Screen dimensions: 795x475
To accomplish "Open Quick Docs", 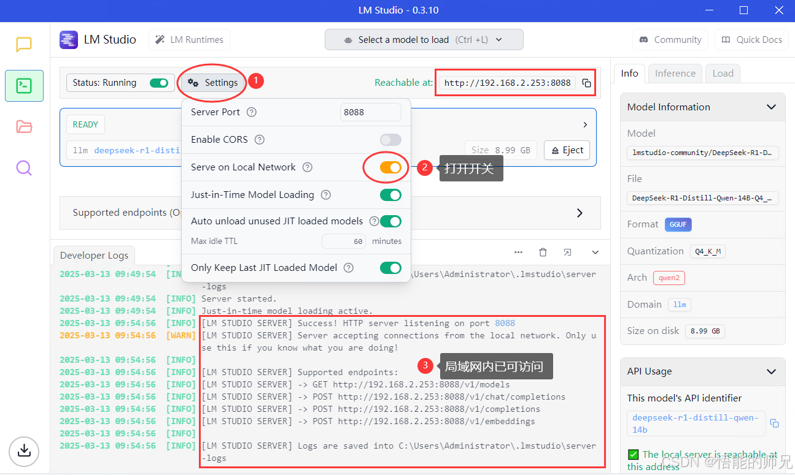I will click(x=751, y=40).
